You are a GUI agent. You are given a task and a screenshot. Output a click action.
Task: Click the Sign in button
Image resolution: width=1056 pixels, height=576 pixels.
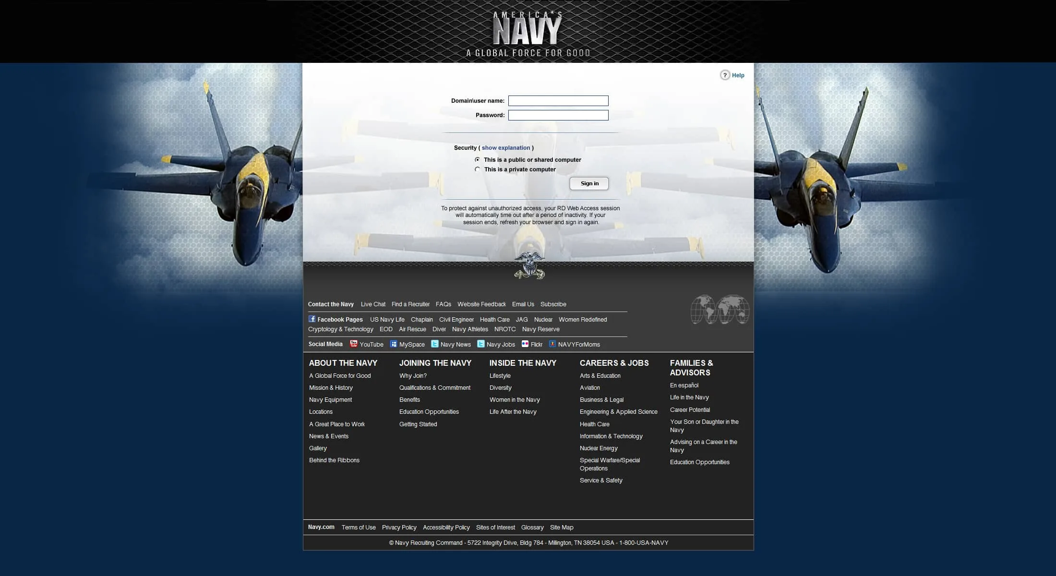pos(589,183)
